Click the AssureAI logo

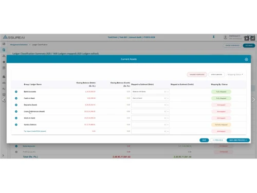14,37
